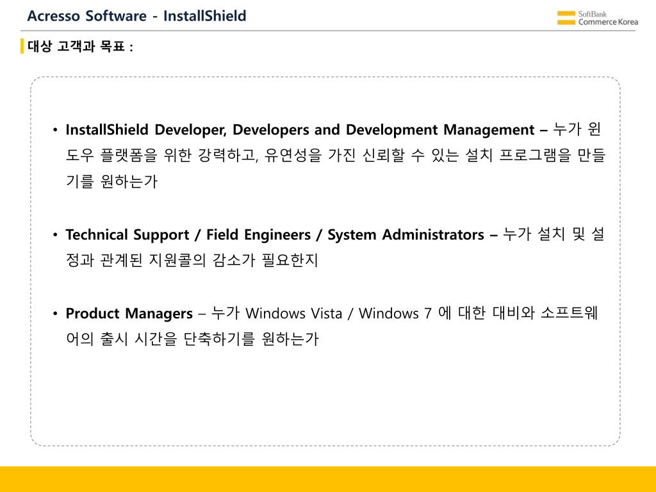This screenshot has height=492, width=656.
Task: Click the heading 대상 고객과 목표 :
Action: (80, 46)
